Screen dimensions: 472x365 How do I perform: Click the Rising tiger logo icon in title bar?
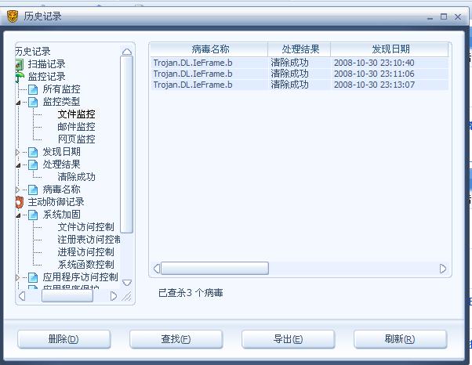click(x=13, y=16)
